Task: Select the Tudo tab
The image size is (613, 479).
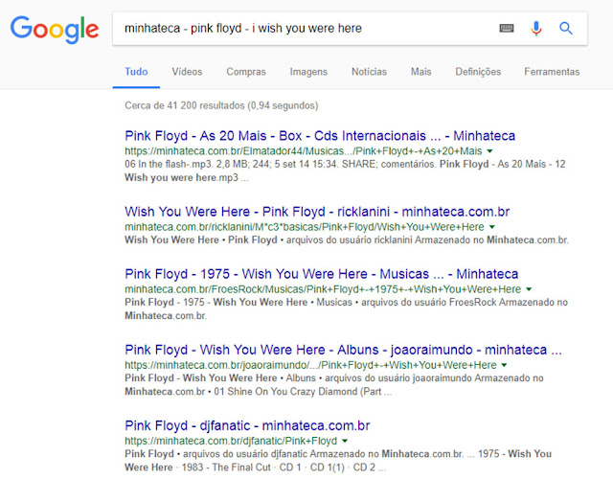Action: point(136,72)
